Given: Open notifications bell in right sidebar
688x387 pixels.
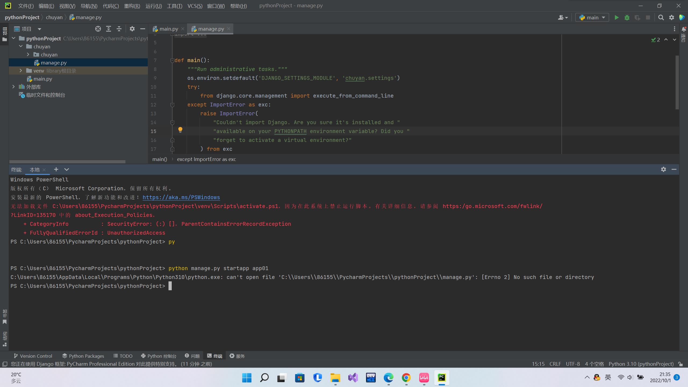Looking at the screenshot, I should [684, 29].
